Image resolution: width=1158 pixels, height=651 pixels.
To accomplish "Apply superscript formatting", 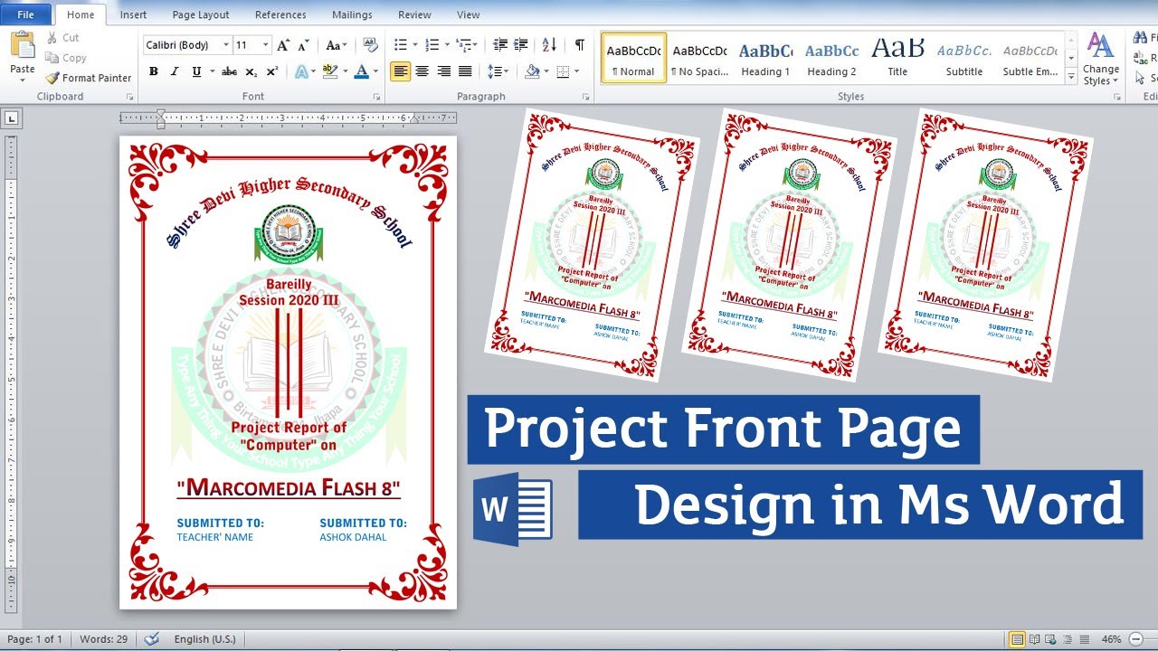I will pos(272,71).
